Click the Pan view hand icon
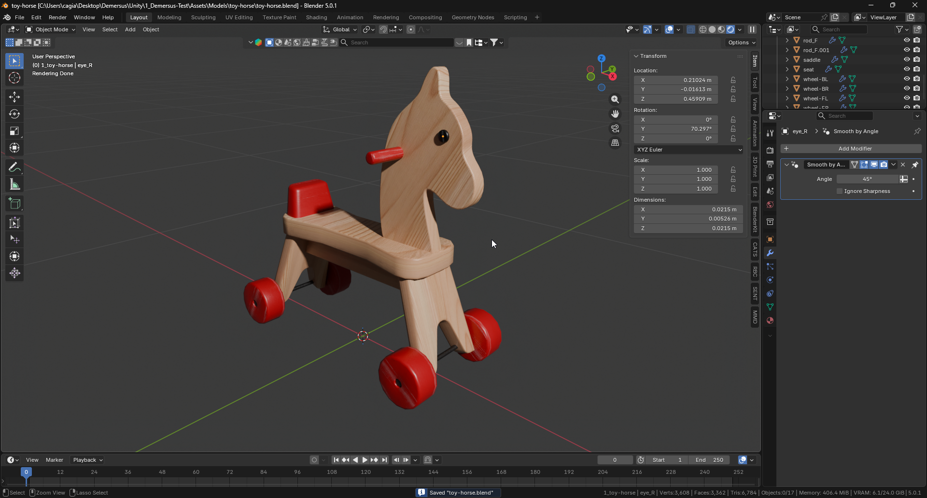 (x=615, y=114)
